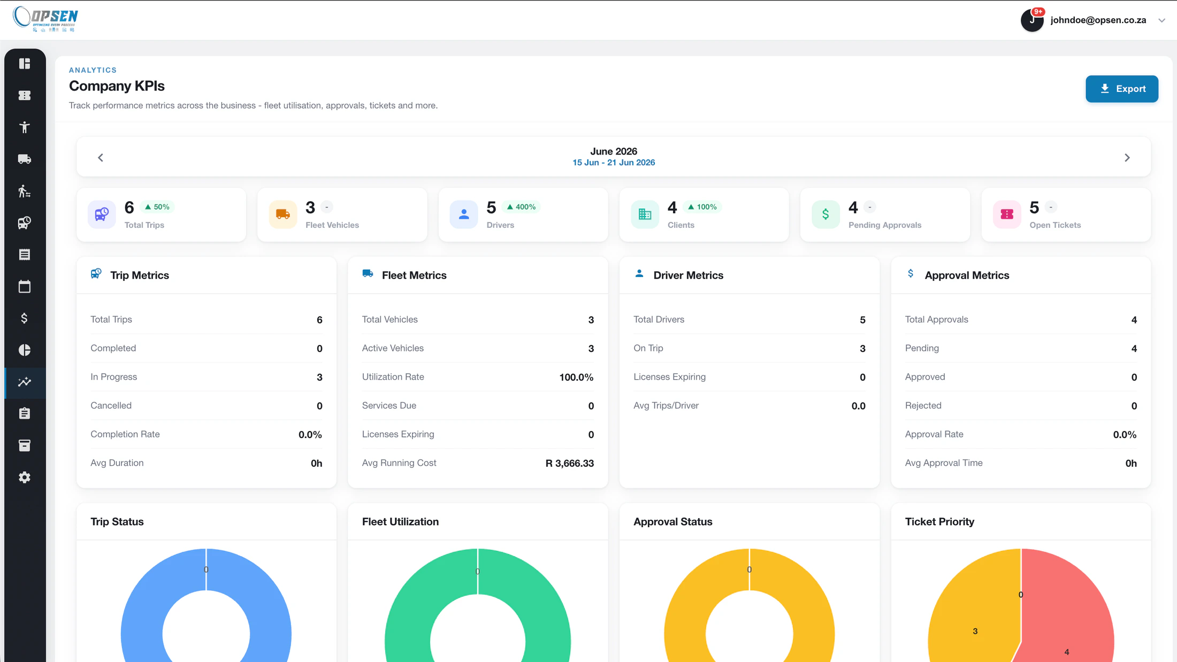The width and height of the screenshot is (1177, 662).
Task: Open the fleet truck icon in sidebar
Action: tap(25, 159)
